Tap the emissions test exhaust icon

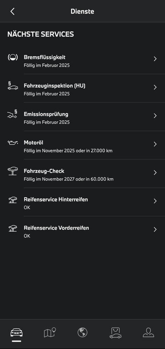pos(12,114)
